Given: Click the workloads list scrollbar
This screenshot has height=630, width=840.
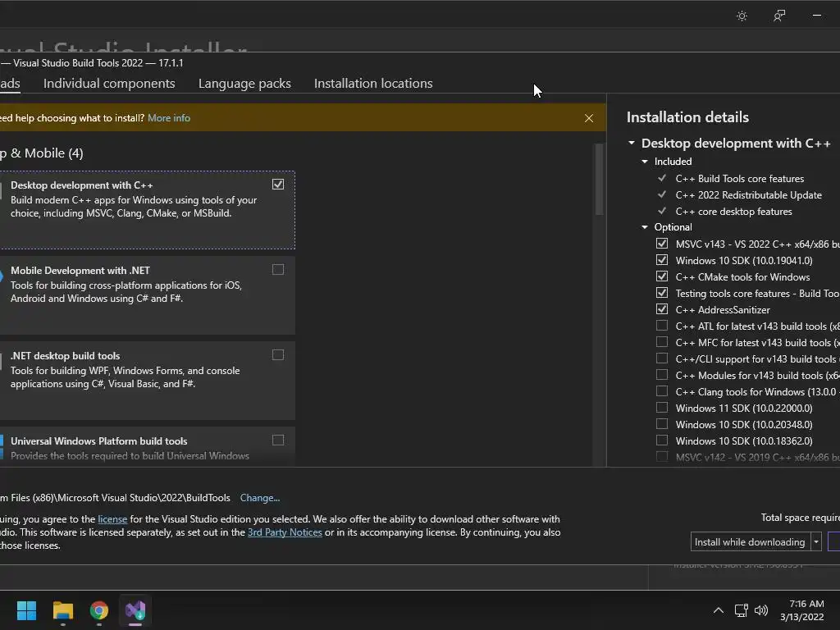Looking at the screenshot, I should [x=599, y=180].
